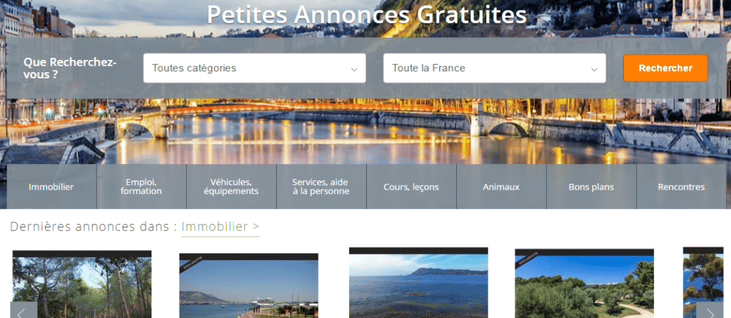
Task: Select the Emploi, formation category
Action: pyautogui.click(x=141, y=187)
